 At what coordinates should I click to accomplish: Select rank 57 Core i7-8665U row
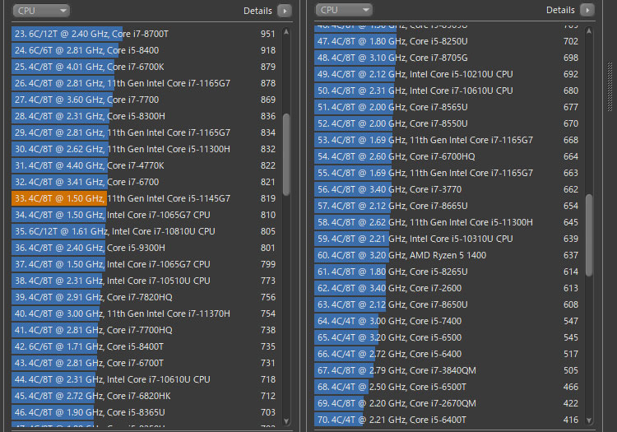tap(447, 206)
